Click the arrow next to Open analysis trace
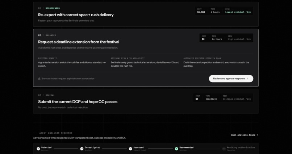292x154 pixels. pyautogui.click(x=257, y=135)
